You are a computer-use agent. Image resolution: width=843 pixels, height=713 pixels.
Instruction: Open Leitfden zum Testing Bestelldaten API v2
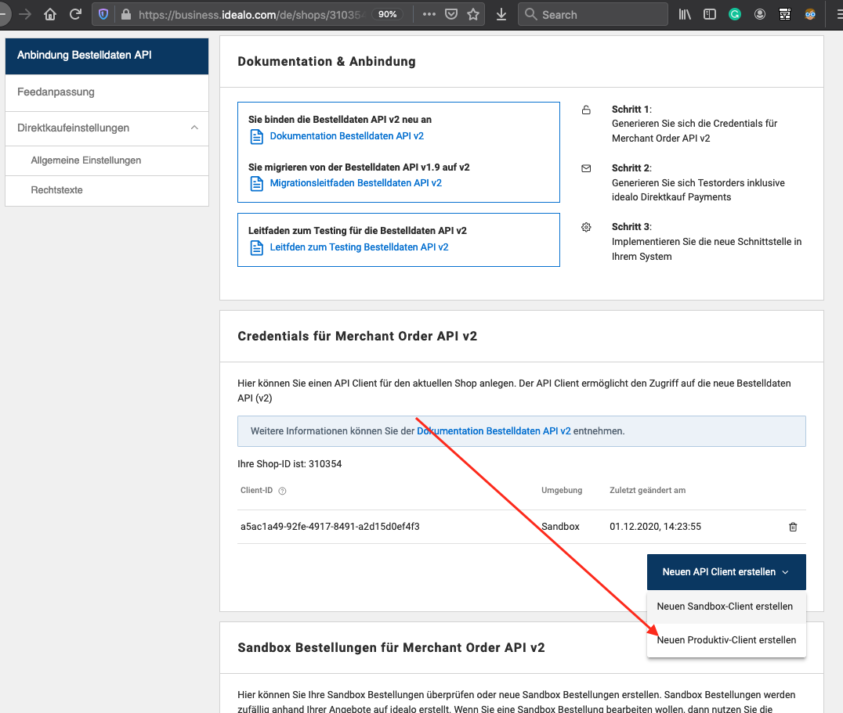click(x=359, y=247)
